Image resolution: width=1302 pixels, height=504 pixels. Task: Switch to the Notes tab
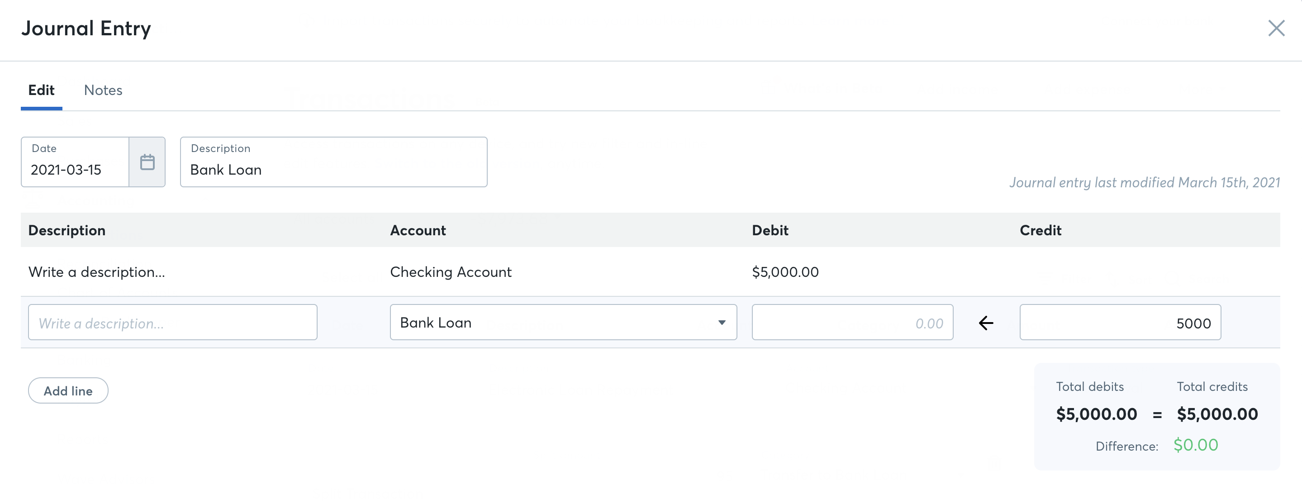point(103,90)
